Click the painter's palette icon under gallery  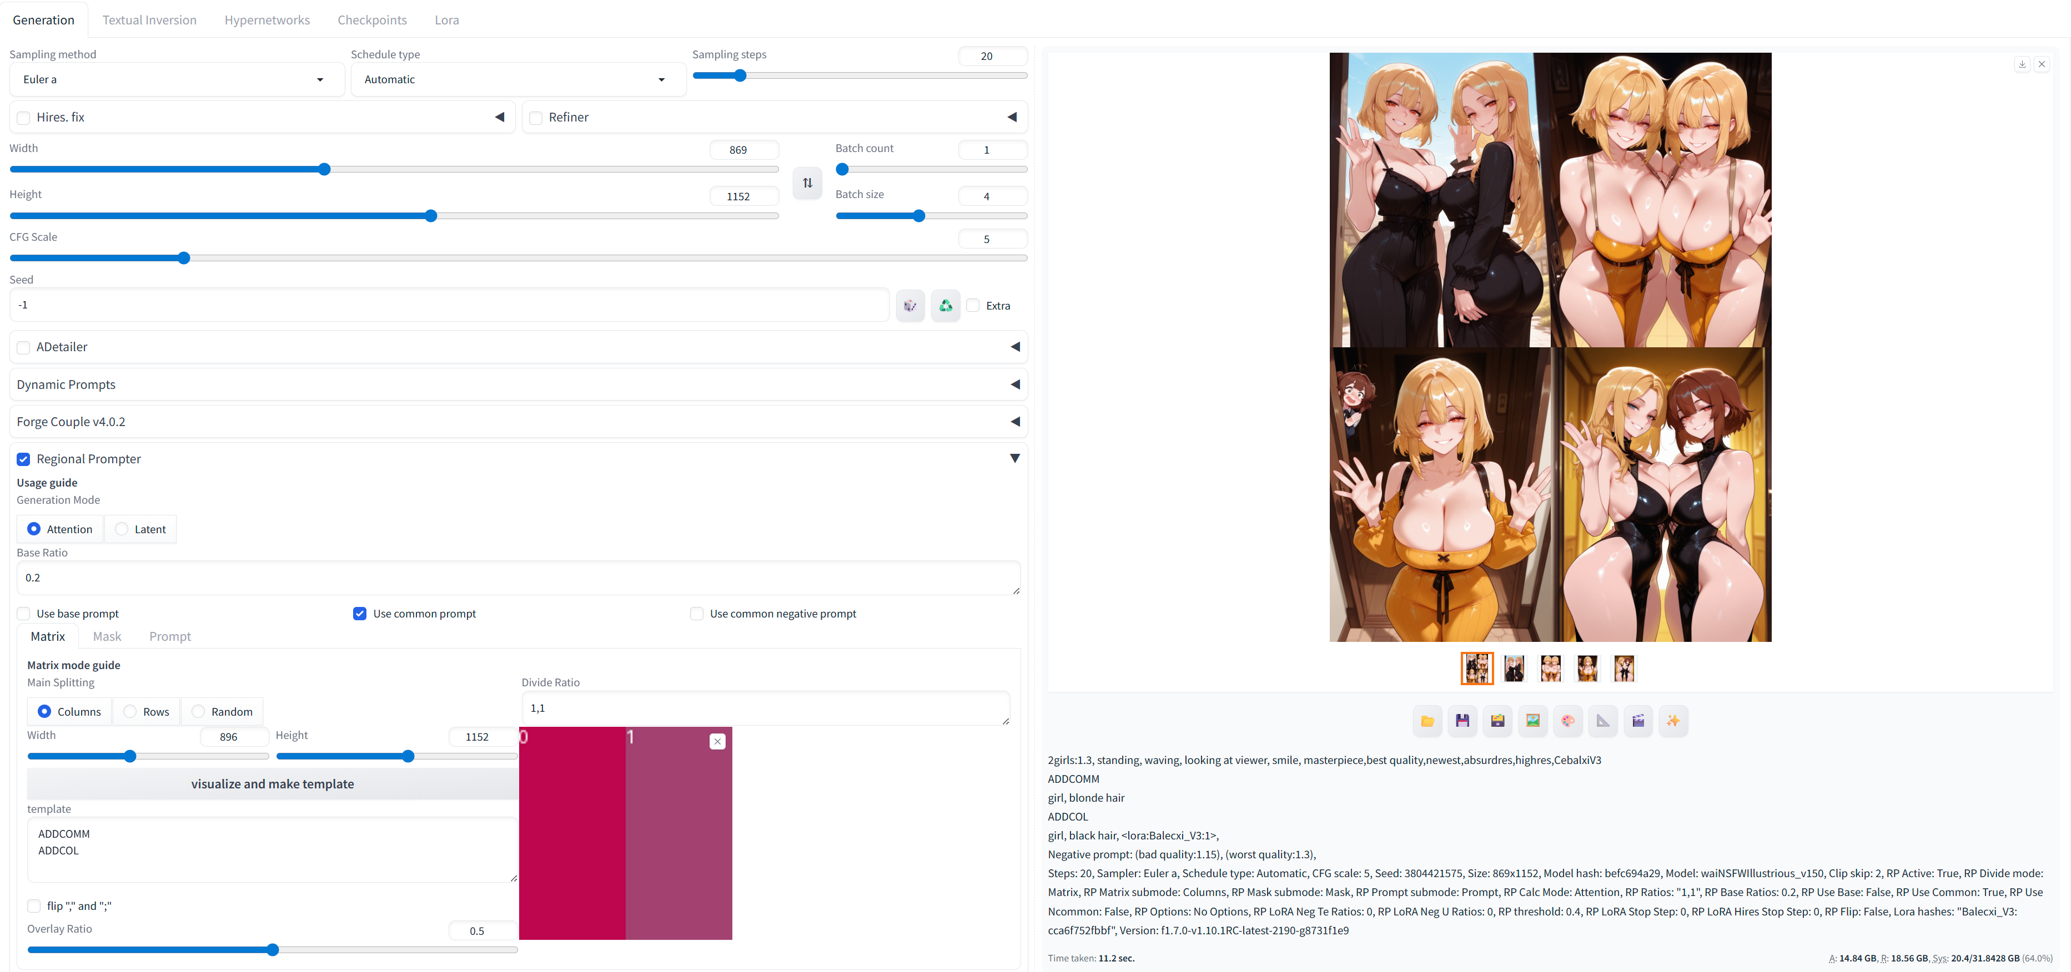coord(1568,721)
